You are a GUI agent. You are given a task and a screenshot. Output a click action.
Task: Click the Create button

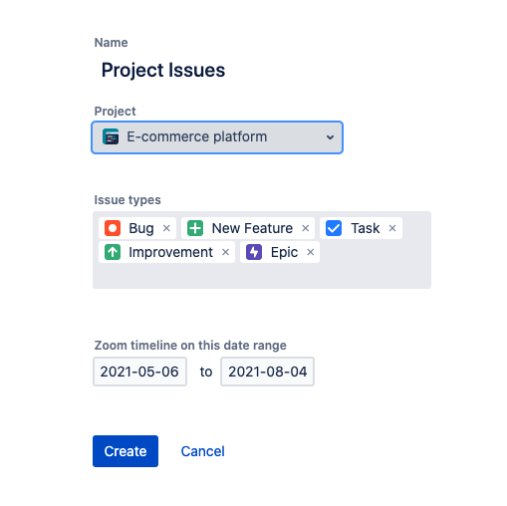[x=126, y=451]
